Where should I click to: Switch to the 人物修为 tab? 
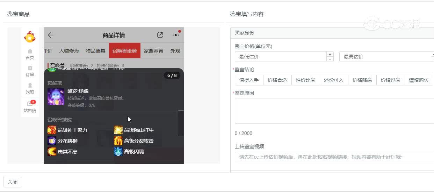tap(69, 51)
